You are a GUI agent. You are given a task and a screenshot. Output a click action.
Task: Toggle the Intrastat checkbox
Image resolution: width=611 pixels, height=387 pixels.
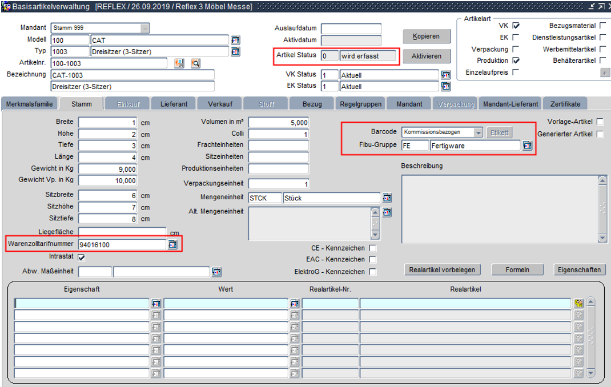(x=82, y=257)
